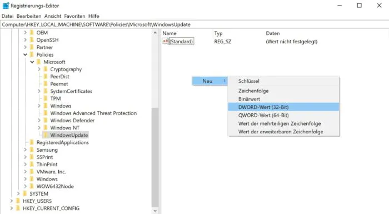Choose QWORD-Wert (64-Bit) from submenu

pyautogui.click(x=283, y=116)
